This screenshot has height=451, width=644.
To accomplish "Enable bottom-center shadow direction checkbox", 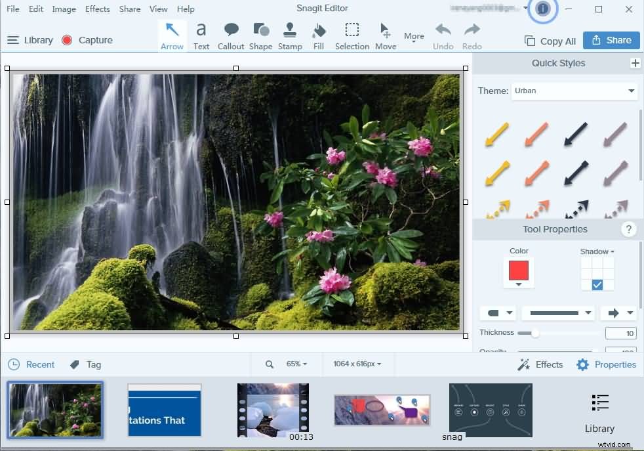I will pyautogui.click(x=597, y=284).
